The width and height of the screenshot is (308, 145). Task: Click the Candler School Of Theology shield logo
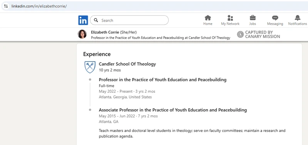[x=90, y=67]
